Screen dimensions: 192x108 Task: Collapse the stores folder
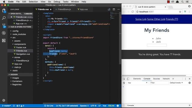17,57
